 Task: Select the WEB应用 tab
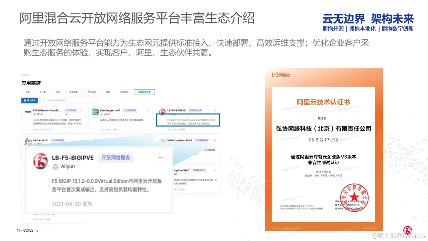[92, 92]
